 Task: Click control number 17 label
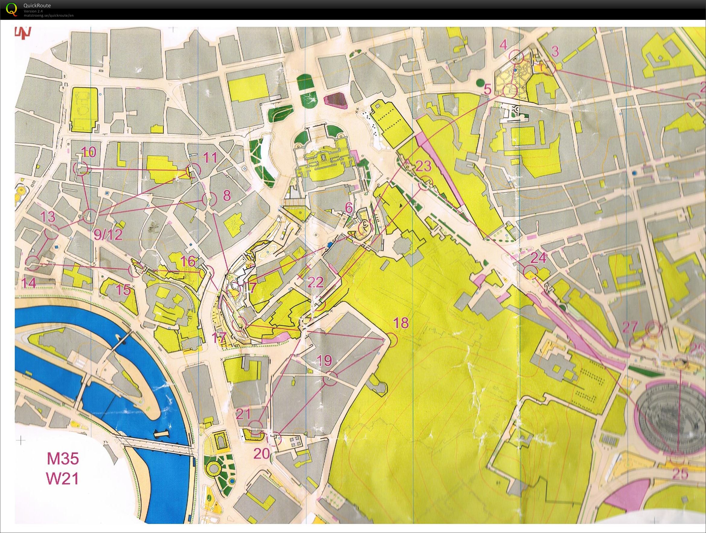[219, 338]
